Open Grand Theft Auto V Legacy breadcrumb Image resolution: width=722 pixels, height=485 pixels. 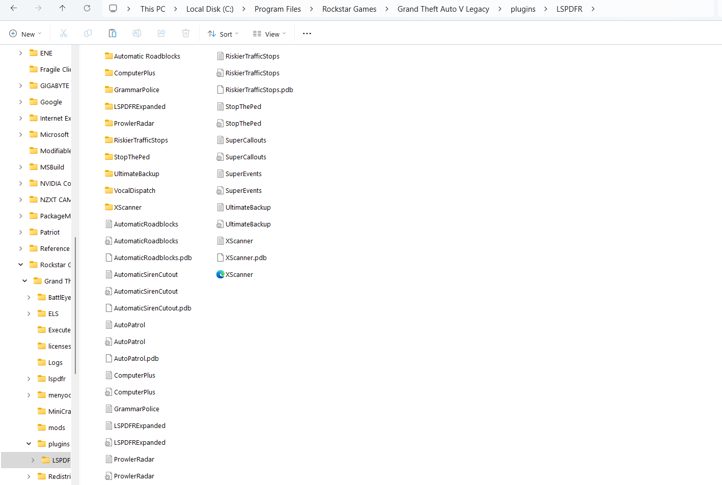click(443, 9)
